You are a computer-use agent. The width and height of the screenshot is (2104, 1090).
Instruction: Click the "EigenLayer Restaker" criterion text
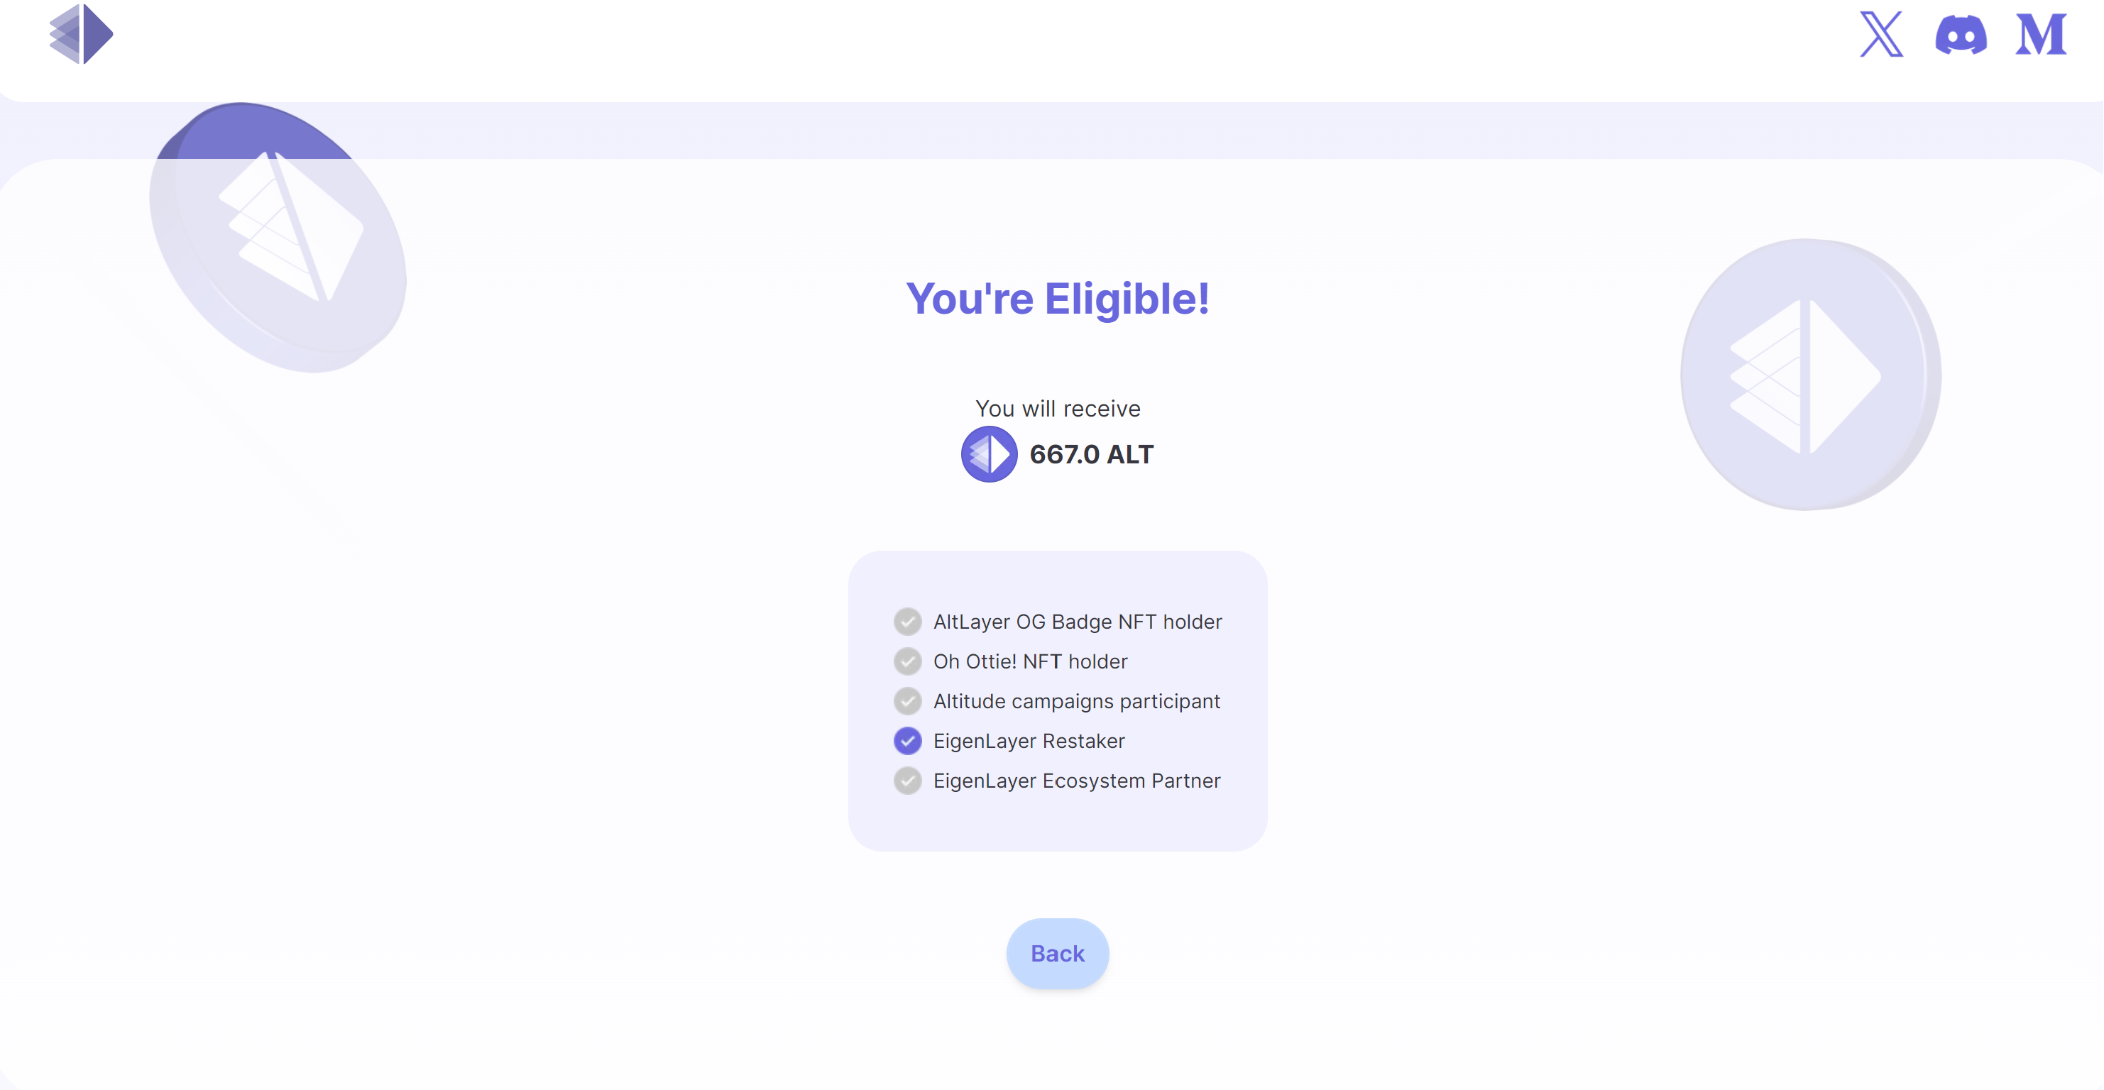pos(1029,741)
